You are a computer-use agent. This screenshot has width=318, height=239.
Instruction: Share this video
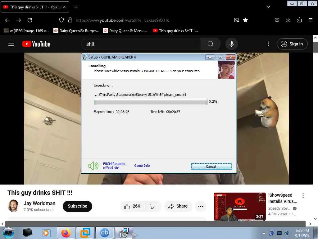[178, 206]
